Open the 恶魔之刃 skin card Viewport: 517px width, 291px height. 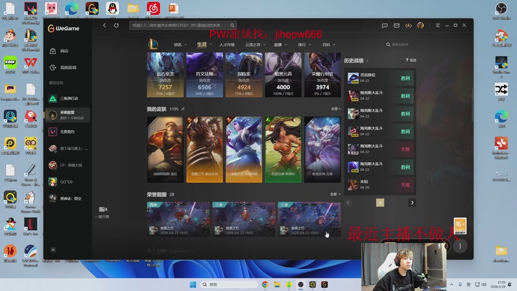[x=204, y=149]
